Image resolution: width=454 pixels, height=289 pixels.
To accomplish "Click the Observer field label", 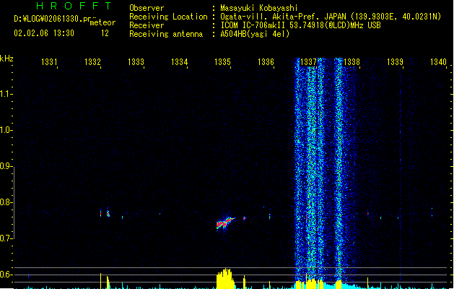I will pos(147,8).
